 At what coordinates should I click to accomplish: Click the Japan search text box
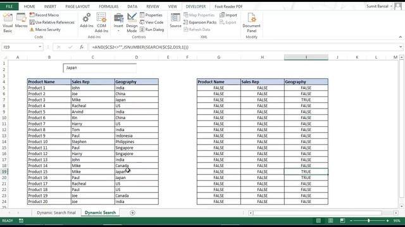[x=100, y=68]
